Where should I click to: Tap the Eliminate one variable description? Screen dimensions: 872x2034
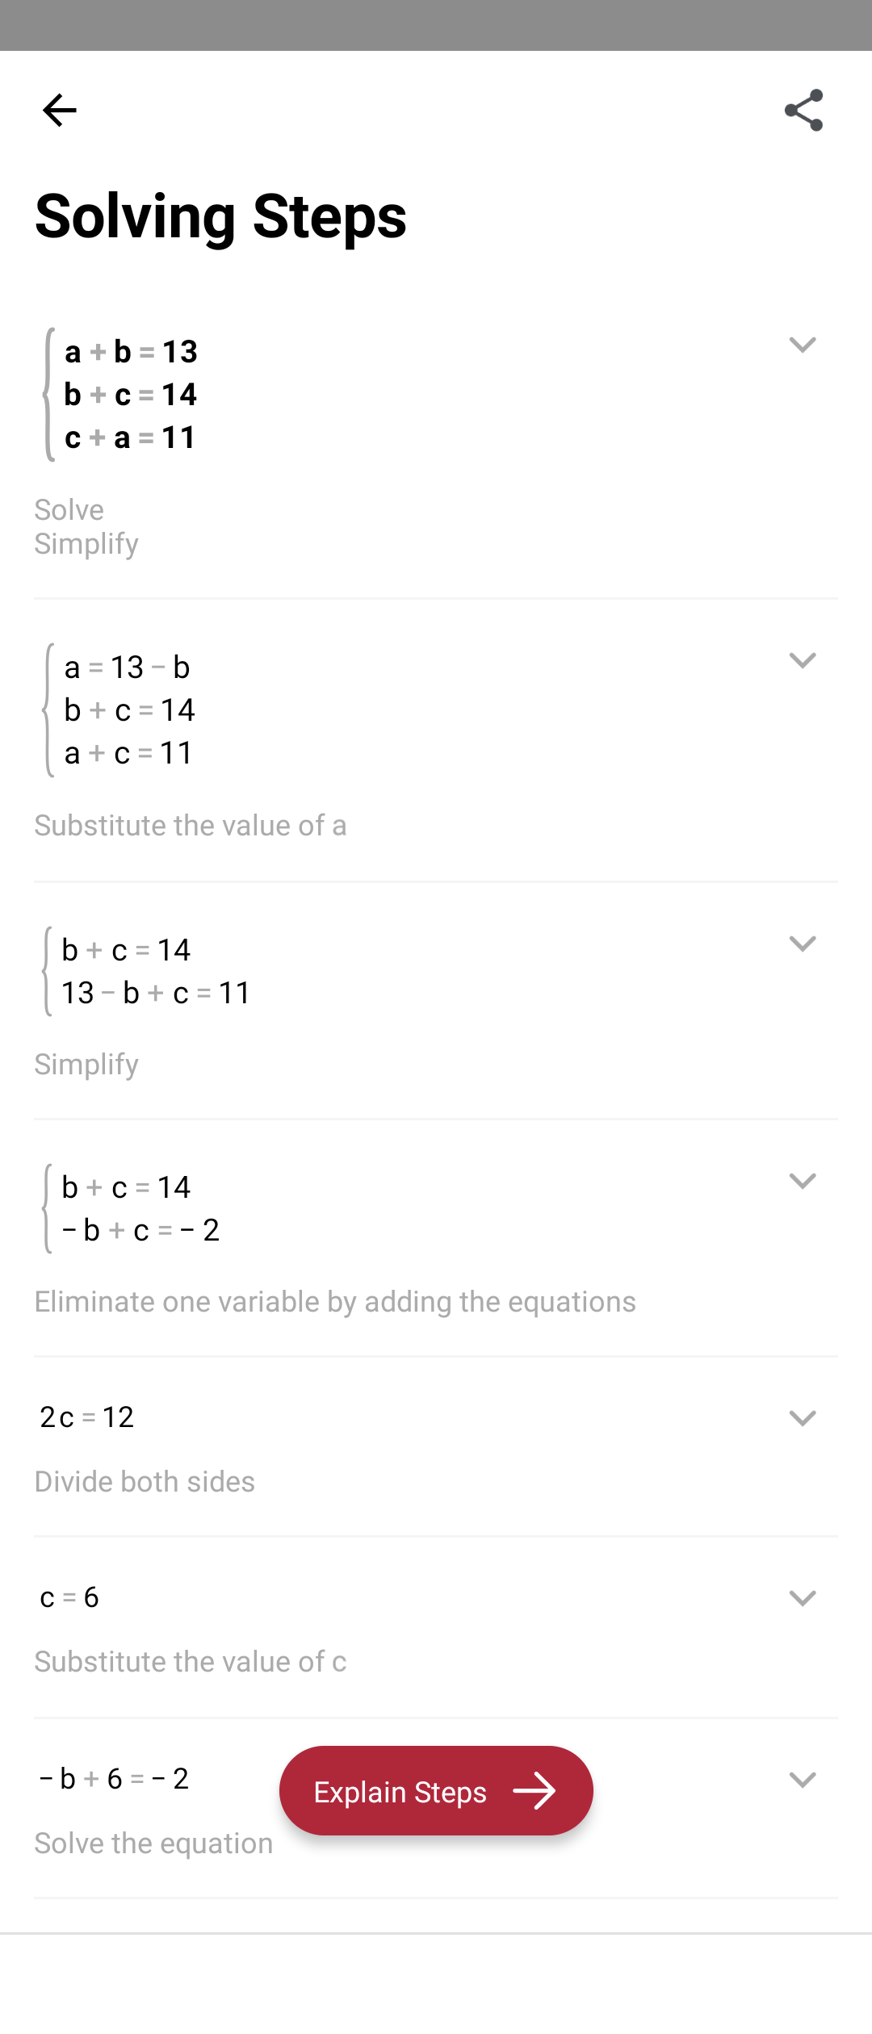335,1302
